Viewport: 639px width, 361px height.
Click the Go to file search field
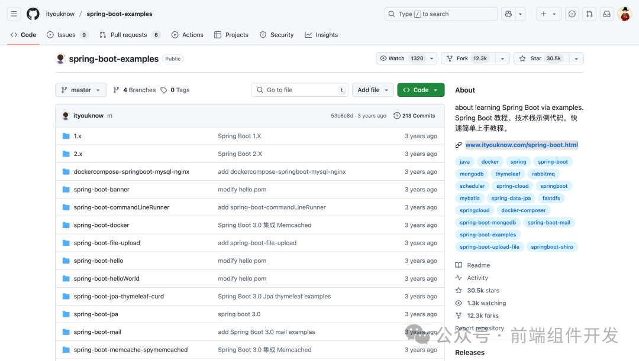[299, 90]
